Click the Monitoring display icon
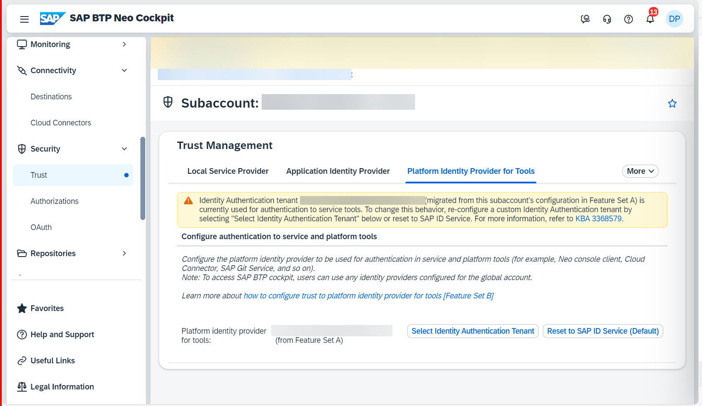Image resolution: width=702 pixels, height=406 pixels. (x=22, y=44)
